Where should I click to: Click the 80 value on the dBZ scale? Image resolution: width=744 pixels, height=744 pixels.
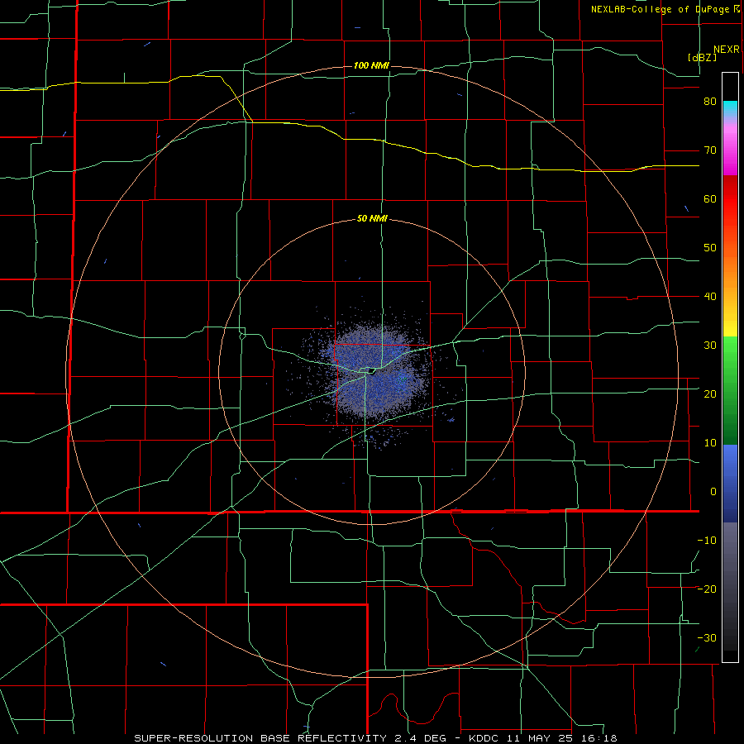(x=710, y=102)
